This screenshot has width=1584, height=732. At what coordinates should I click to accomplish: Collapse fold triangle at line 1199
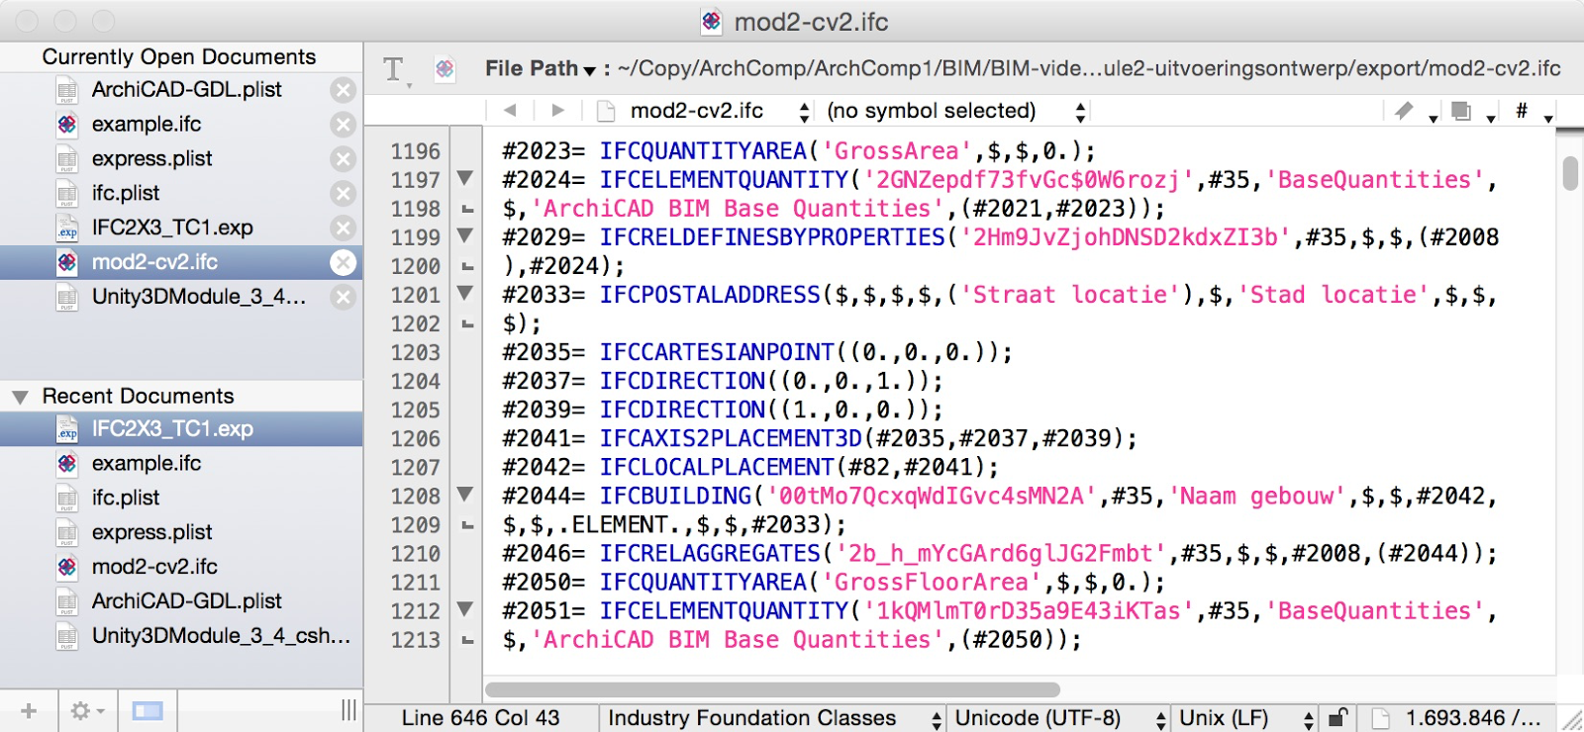point(464,235)
